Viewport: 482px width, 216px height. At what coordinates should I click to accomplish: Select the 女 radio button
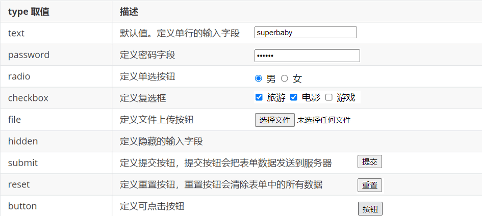click(x=285, y=78)
